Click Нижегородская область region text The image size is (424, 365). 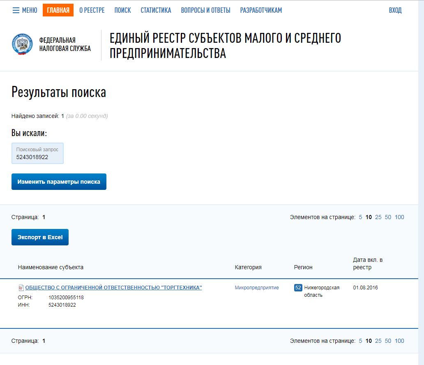pyautogui.click(x=322, y=291)
